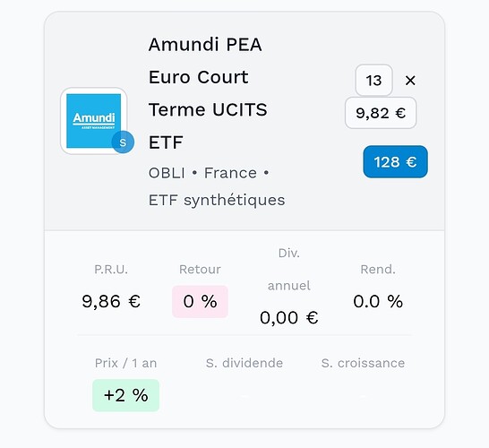The height and width of the screenshot is (448, 489).
Task: Click the Retour label
Action: pos(200,269)
